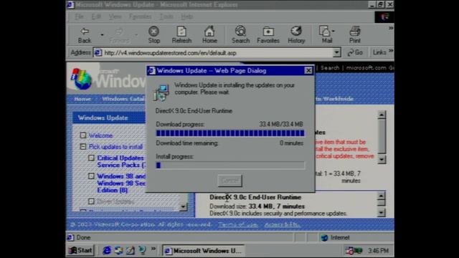Click the page icon in Address bar
This screenshot has width=459, height=258.
pyautogui.click(x=98, y=52)
